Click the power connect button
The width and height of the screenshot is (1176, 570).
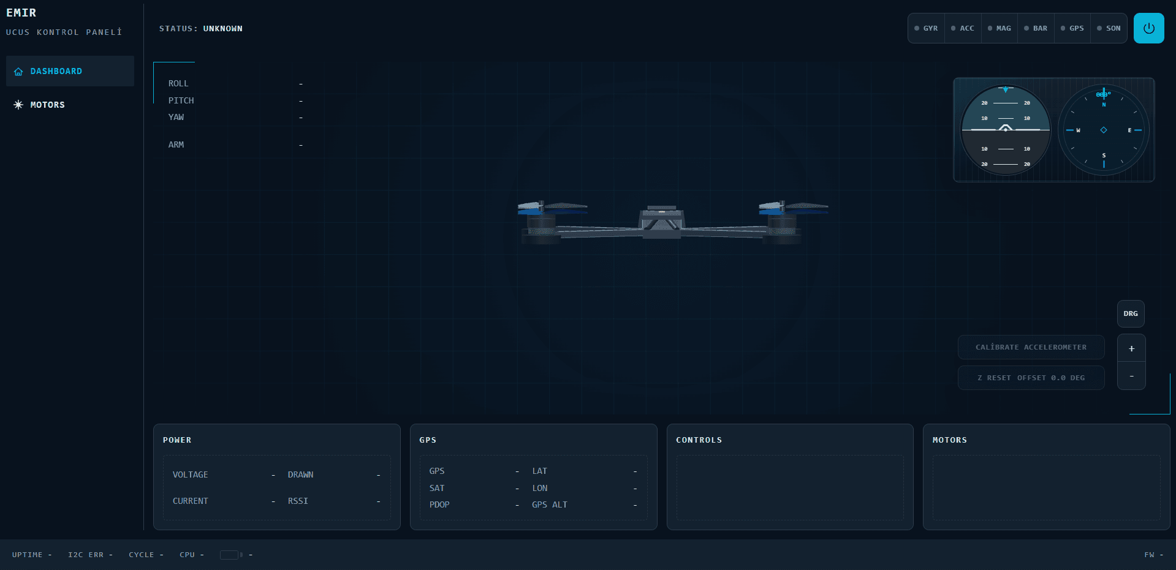click(1148, 28)
